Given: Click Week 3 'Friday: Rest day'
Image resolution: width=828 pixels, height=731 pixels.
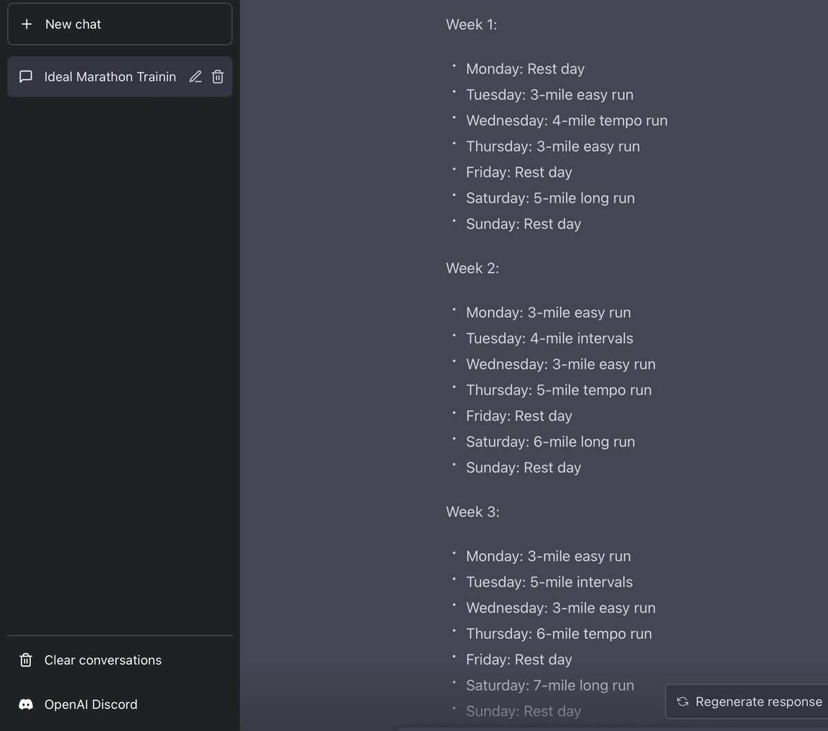Looking at the screenshot, I should coord(519,660).
